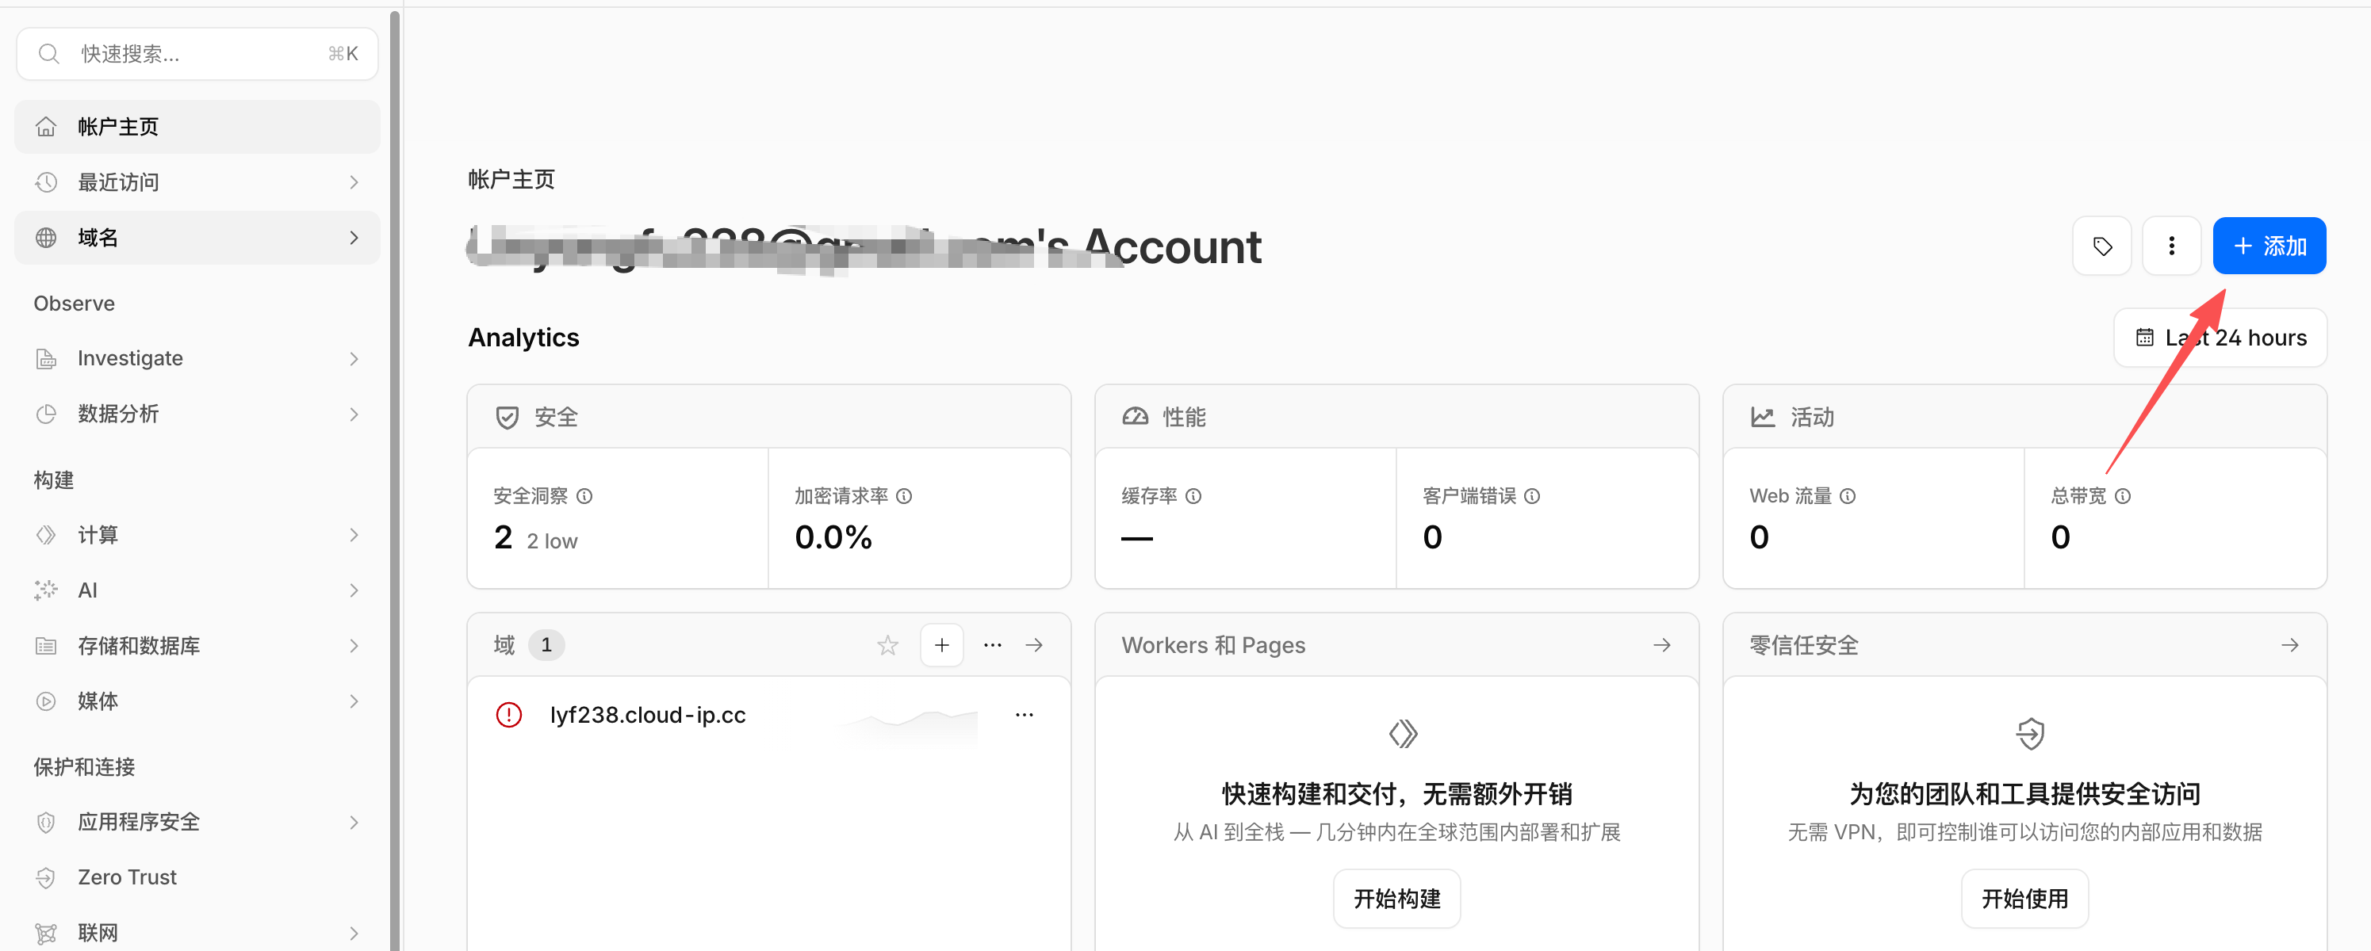
Task: Expand the 联网 chevron arrow
Action: (354, 934)
